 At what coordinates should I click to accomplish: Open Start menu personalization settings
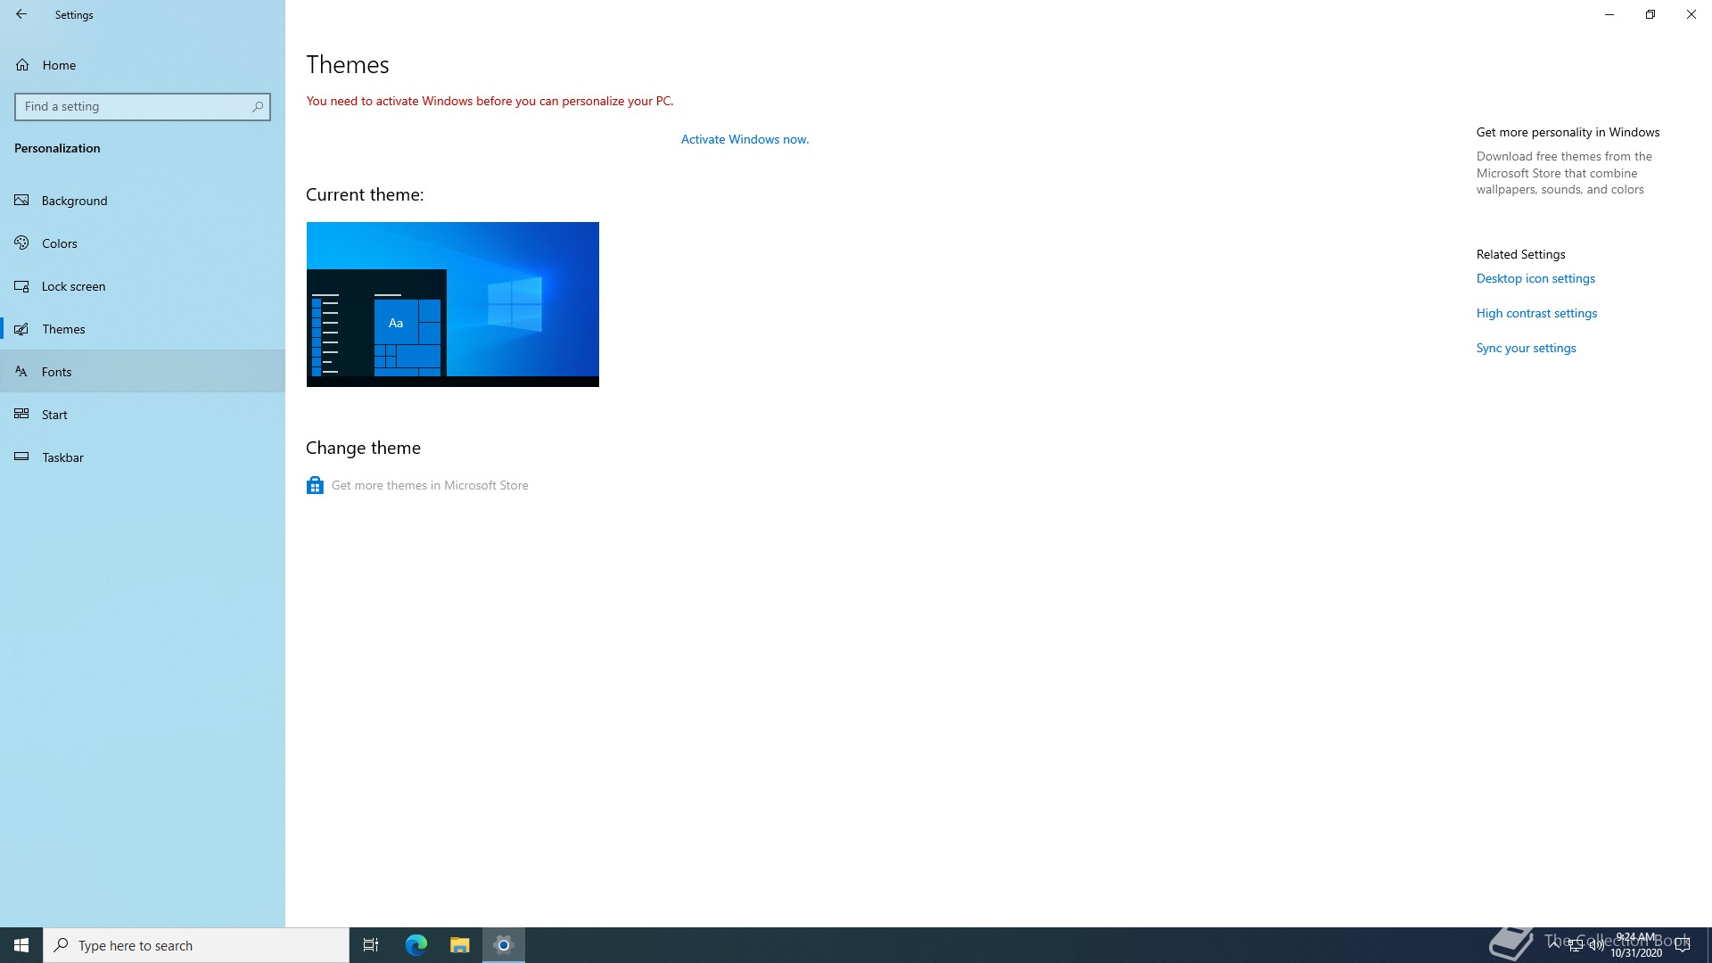143,415
